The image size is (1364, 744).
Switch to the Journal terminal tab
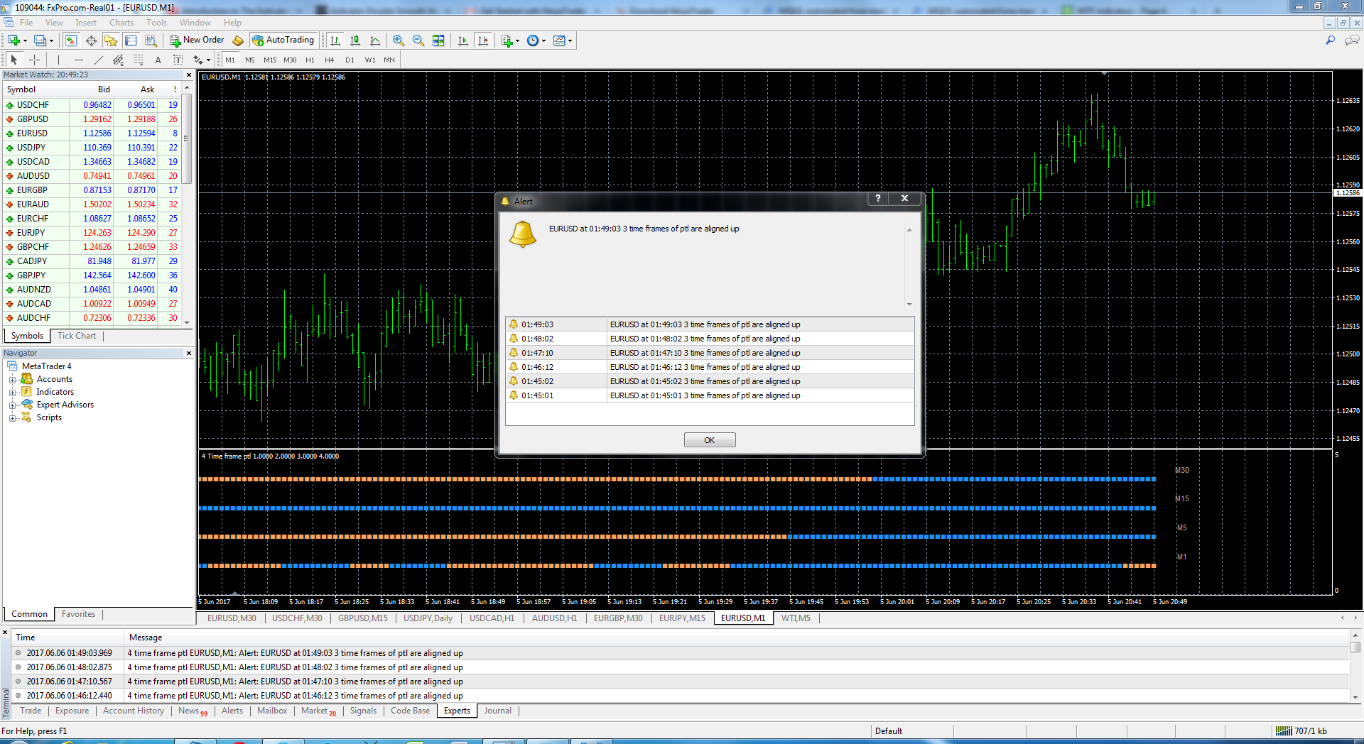(497, 711)
